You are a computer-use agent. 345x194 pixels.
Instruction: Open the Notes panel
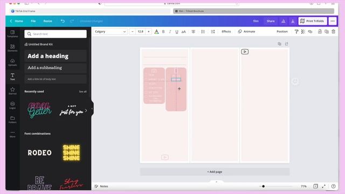101,186
